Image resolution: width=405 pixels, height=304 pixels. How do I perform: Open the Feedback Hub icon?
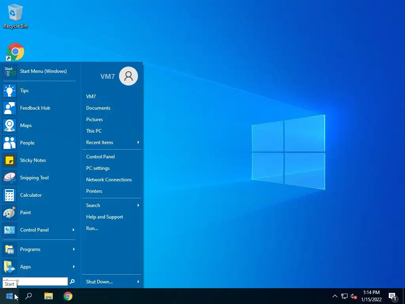9,108
